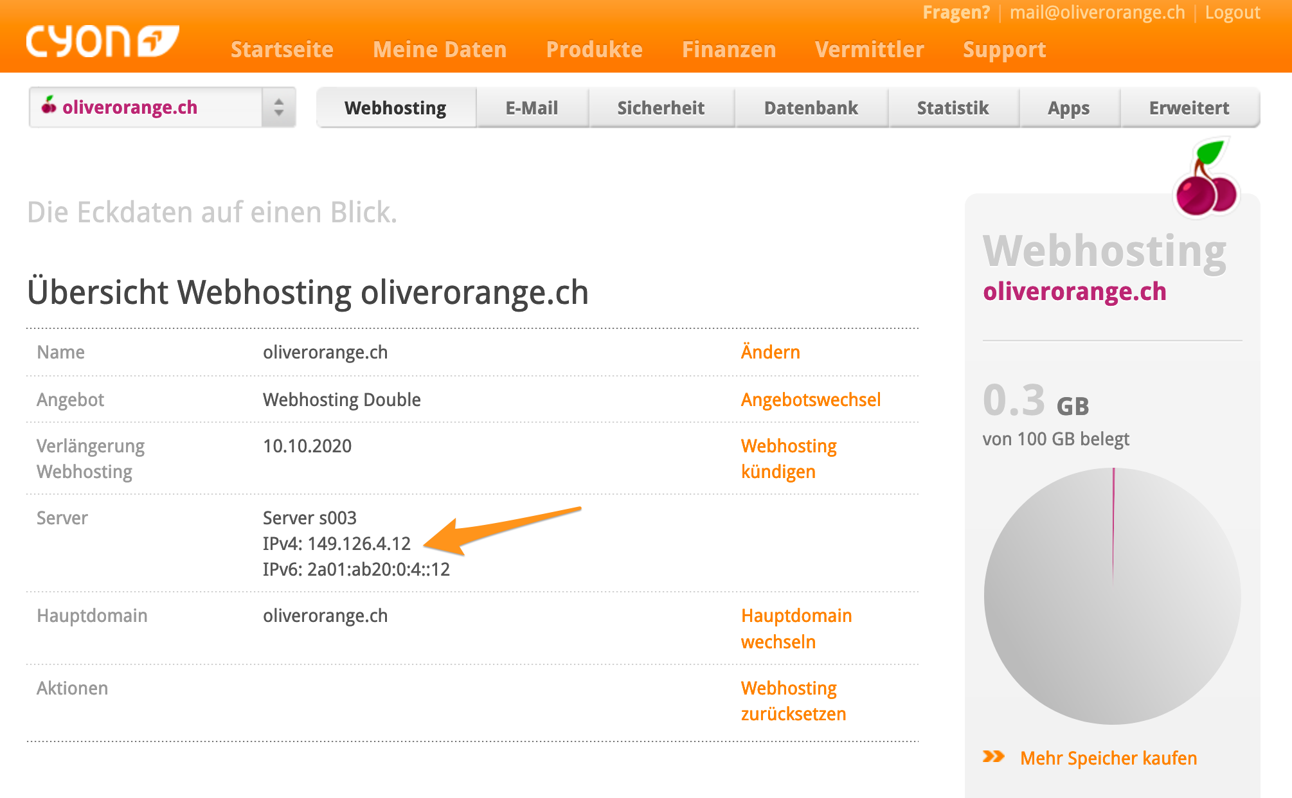Click the 'Die Eckdaten auf einen Blick.' tagline

(x=212, y=213)
